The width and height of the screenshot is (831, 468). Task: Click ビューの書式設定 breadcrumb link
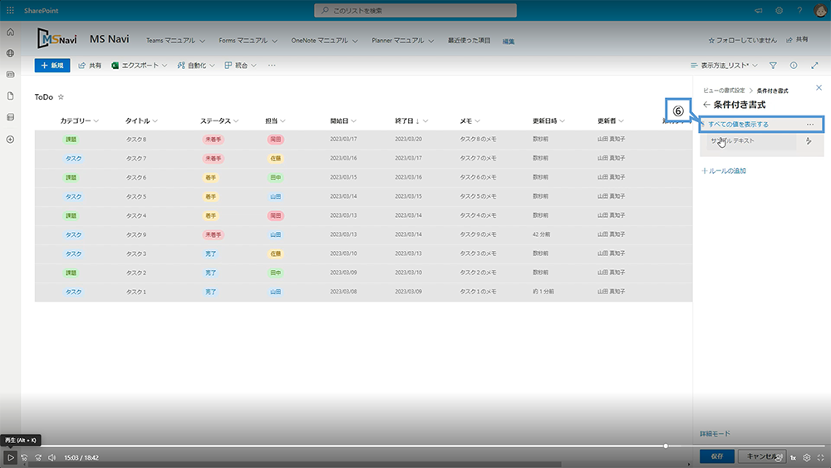tap(724, 91)
